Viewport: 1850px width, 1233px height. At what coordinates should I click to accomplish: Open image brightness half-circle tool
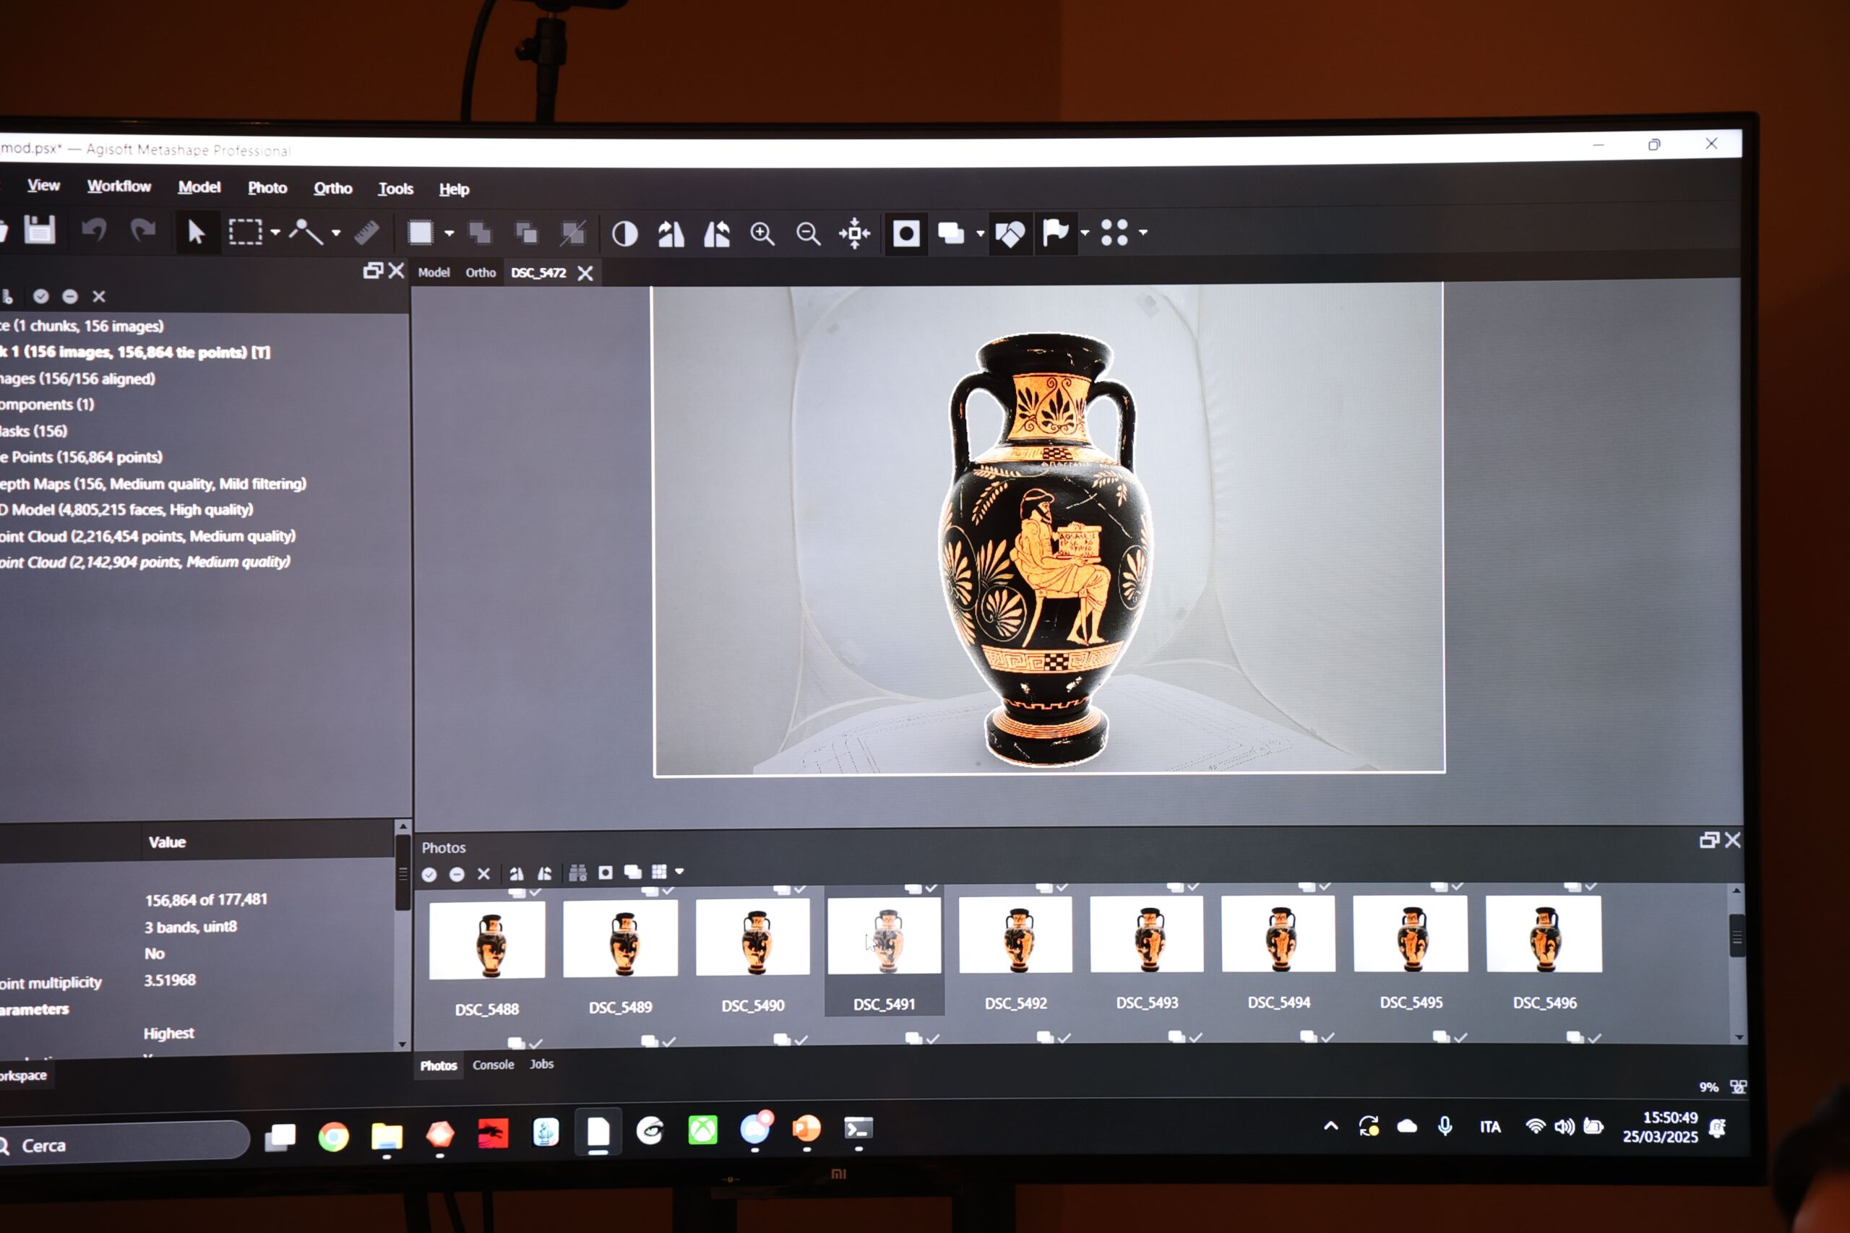(624, 233)
